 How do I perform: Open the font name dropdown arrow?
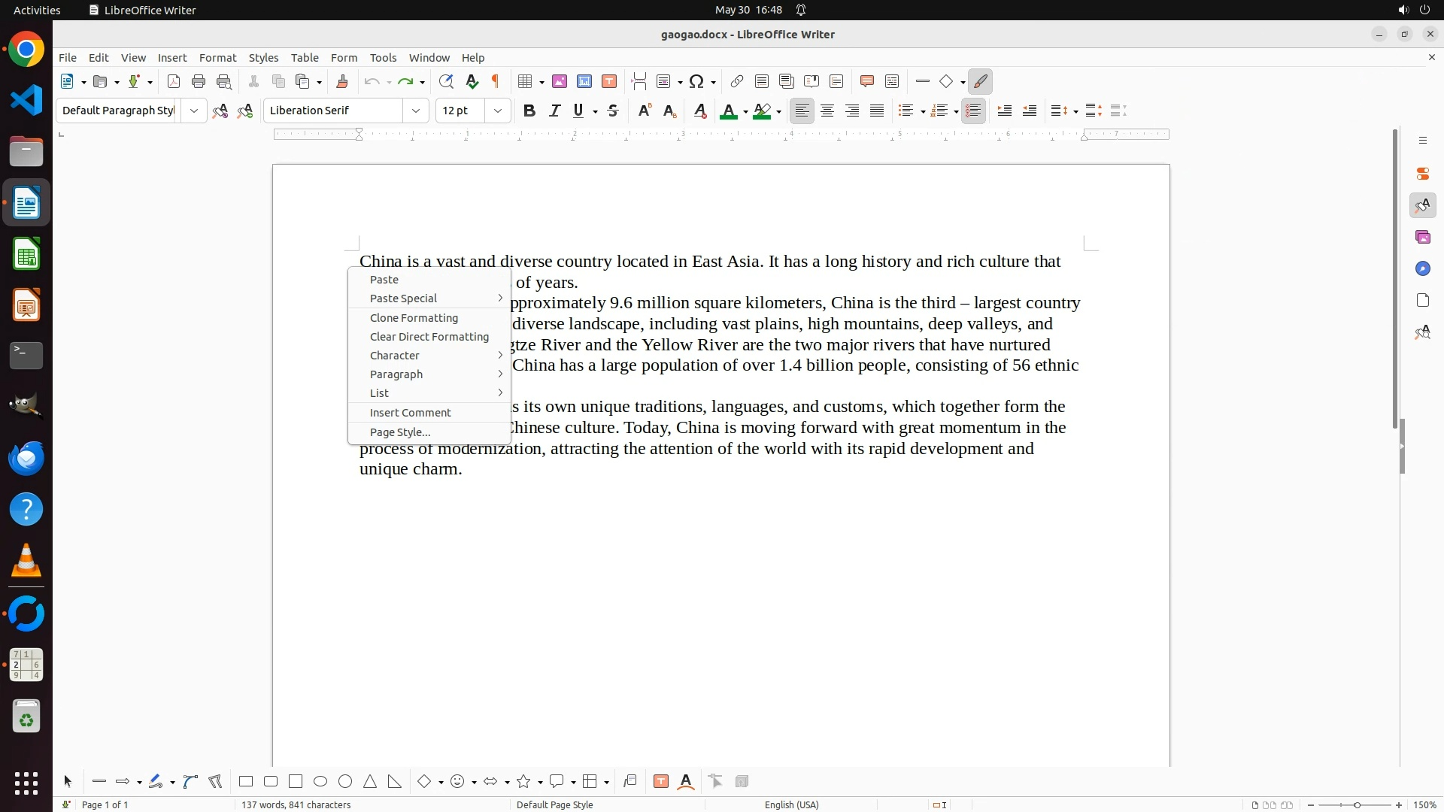(x=416, y=111)
